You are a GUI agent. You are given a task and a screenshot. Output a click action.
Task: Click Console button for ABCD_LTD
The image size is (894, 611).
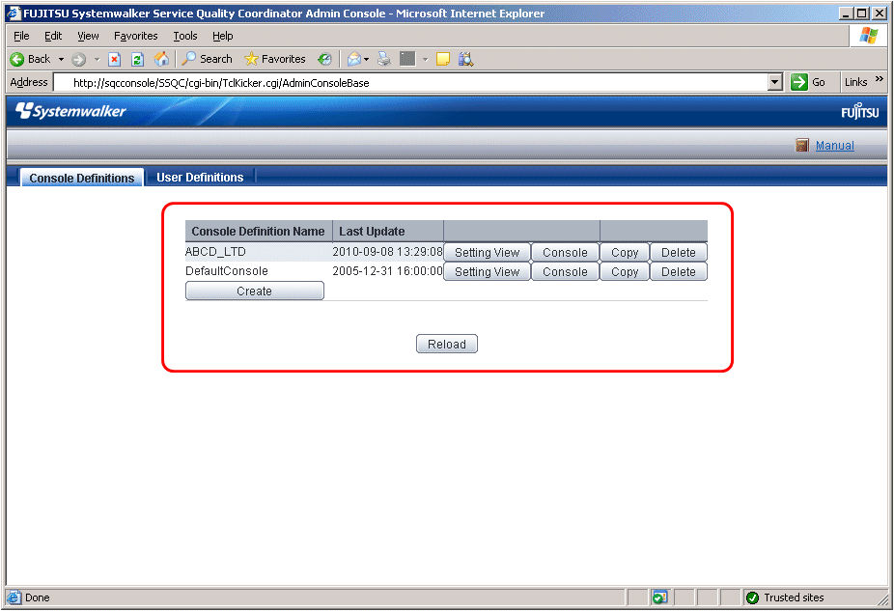coord(565,253)
